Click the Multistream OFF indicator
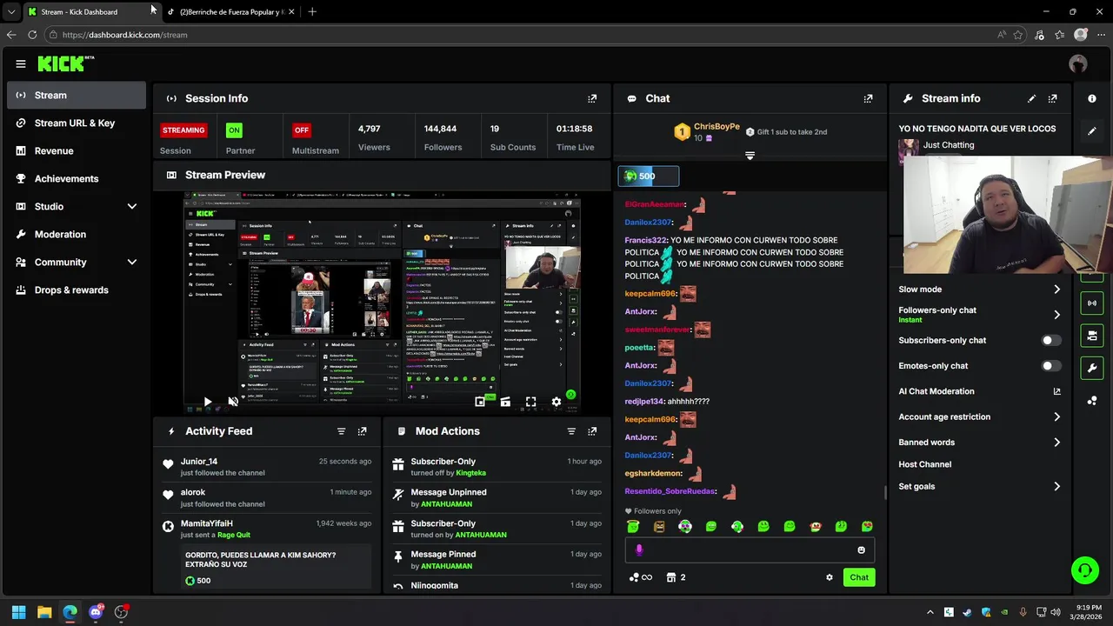 [302, 130]
